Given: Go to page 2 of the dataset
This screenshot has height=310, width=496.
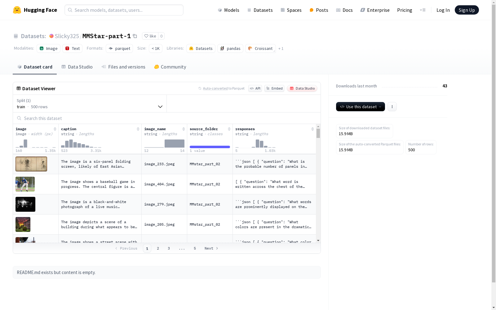Looking at the screenshot, I should (x=158, y=248).
